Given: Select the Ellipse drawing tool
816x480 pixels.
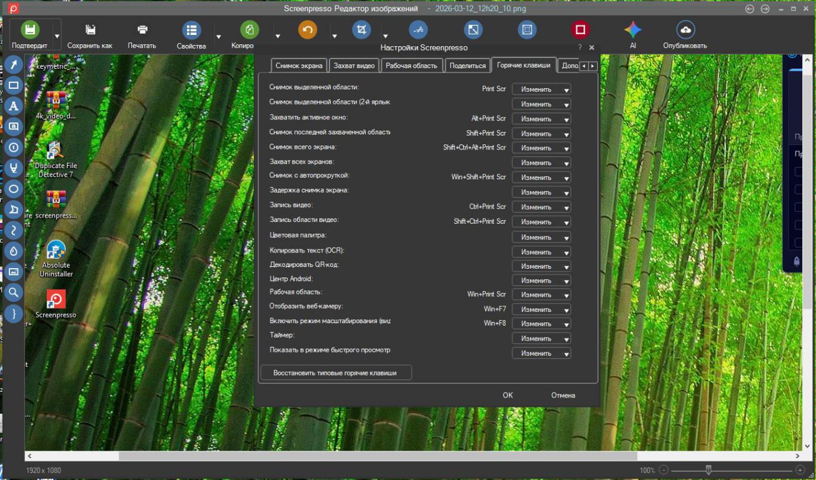Looking at the screenshot, I should 14,189.
